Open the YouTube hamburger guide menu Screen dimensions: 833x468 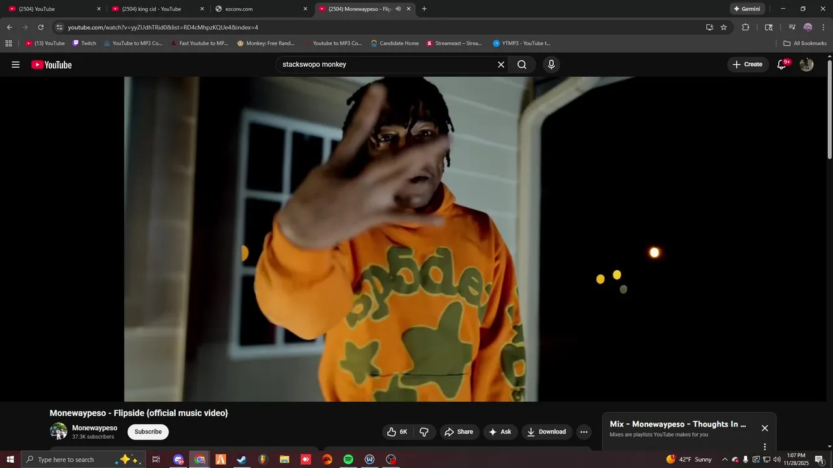16,64
